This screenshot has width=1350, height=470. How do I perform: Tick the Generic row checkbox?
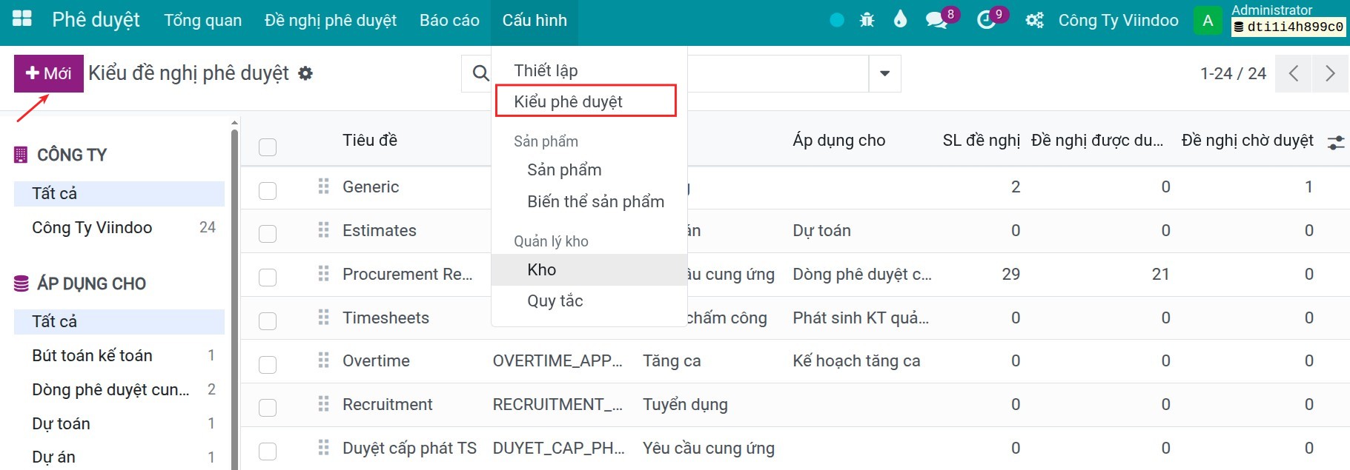pos(268,191)
